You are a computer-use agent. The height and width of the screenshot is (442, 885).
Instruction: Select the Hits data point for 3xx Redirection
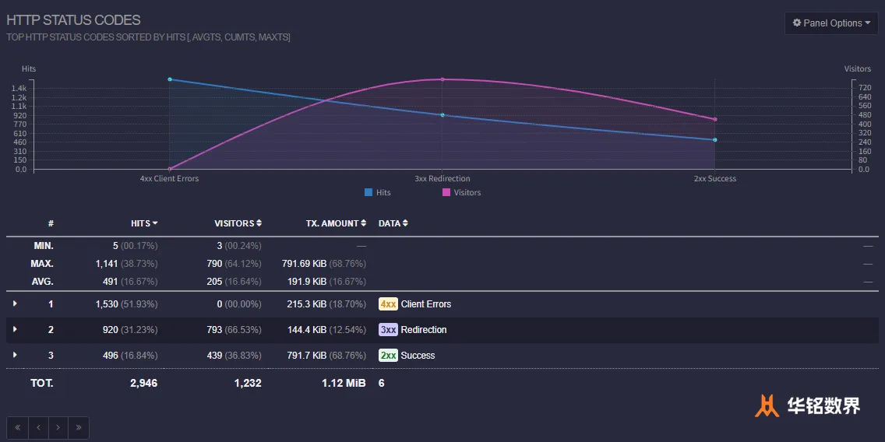coord(442,115)
